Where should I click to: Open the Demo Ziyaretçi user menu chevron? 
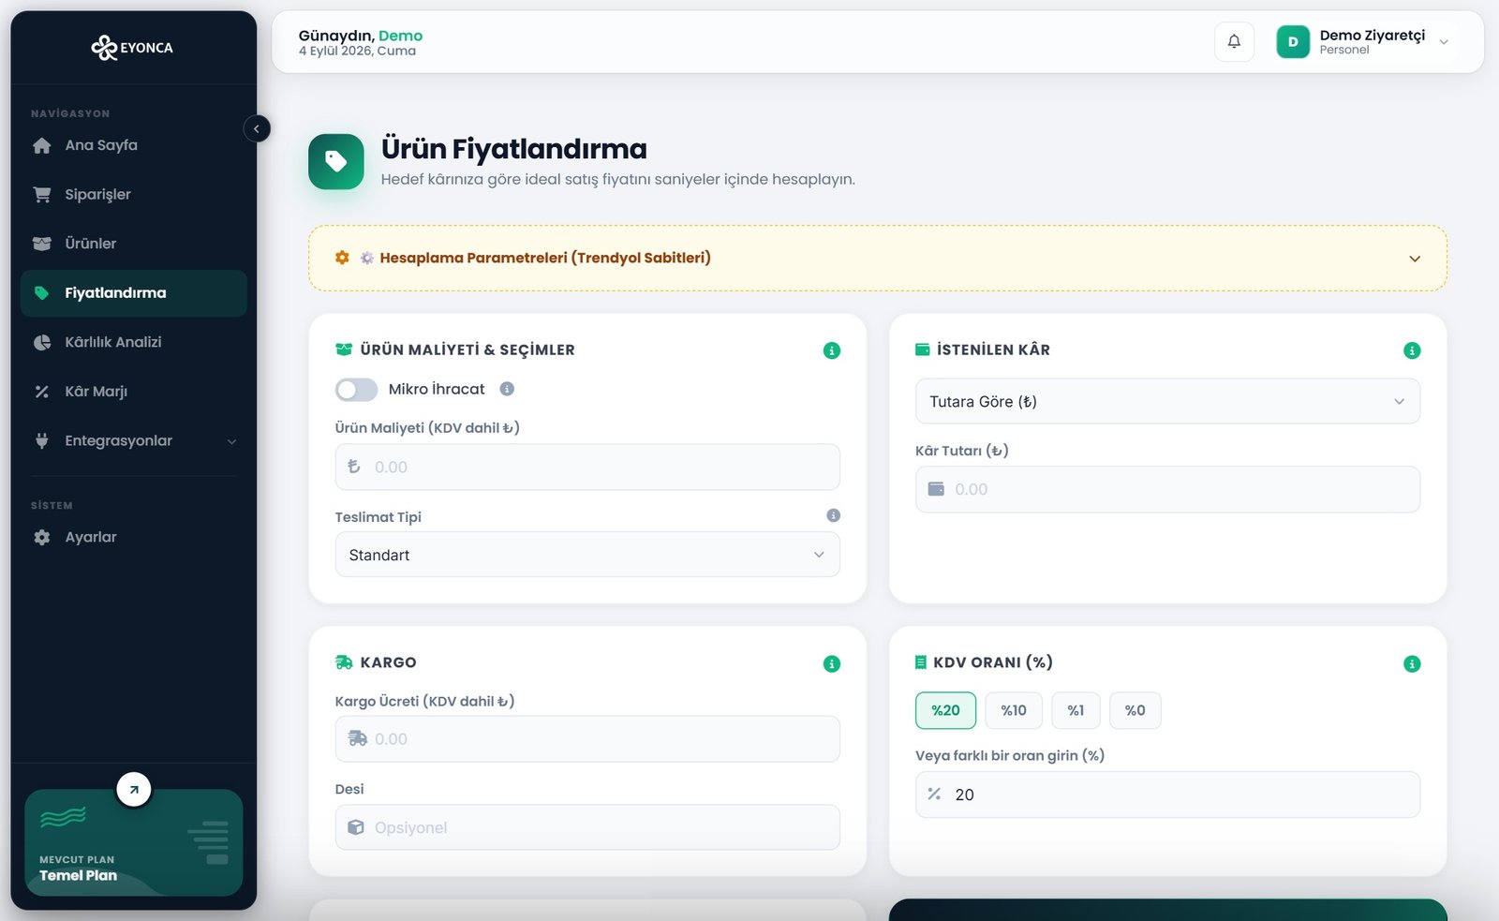pyautogui.click(x=1444, y=42)
